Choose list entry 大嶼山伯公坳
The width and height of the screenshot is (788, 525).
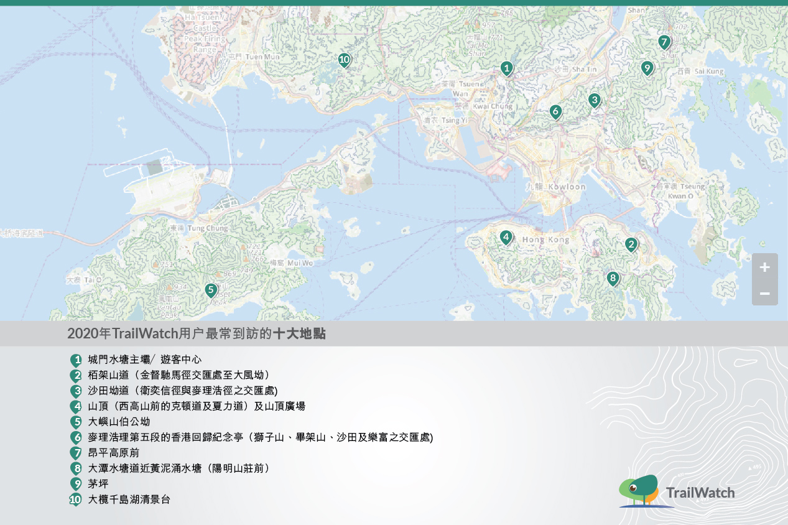pyautogui.click(x=119, y=422)
